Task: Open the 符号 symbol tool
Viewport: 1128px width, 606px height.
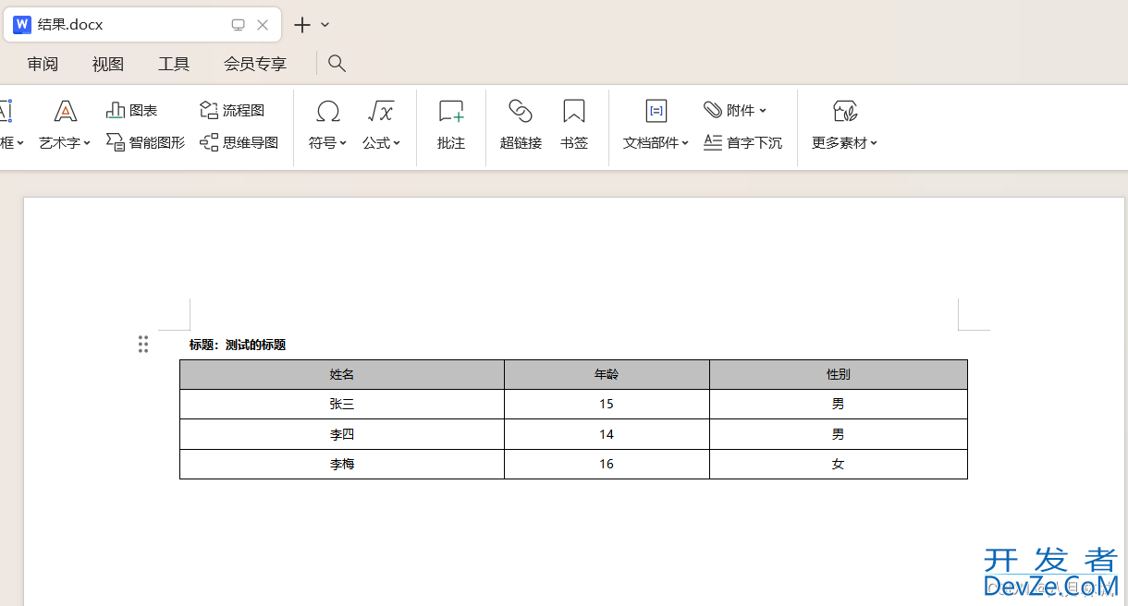Action: click(x=327, y=126)
